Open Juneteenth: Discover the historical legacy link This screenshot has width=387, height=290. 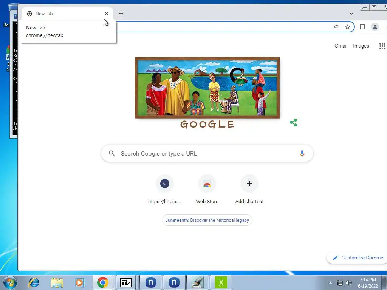click(x=207, y=220)
